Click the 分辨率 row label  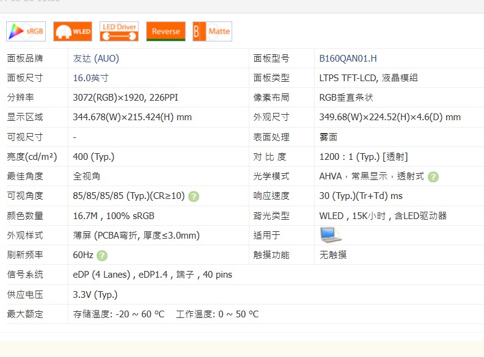pyautogui.click(x=20, y=98)
